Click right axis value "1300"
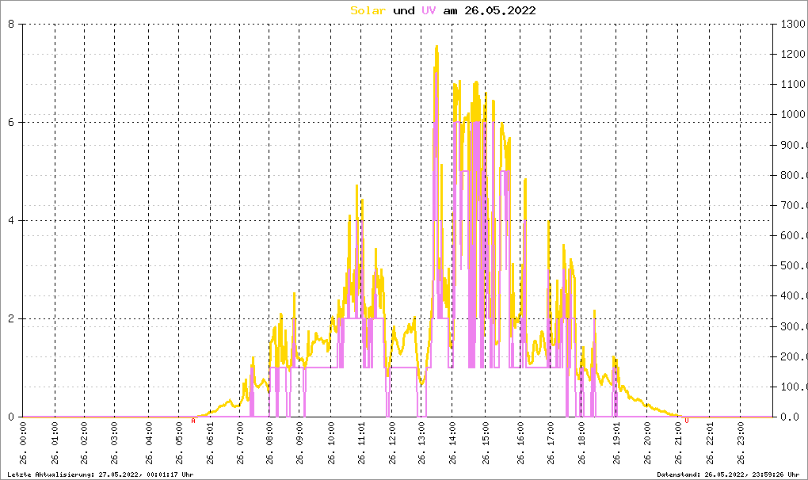The width and height of the screenshot is (808, 480). coord(793,25)
